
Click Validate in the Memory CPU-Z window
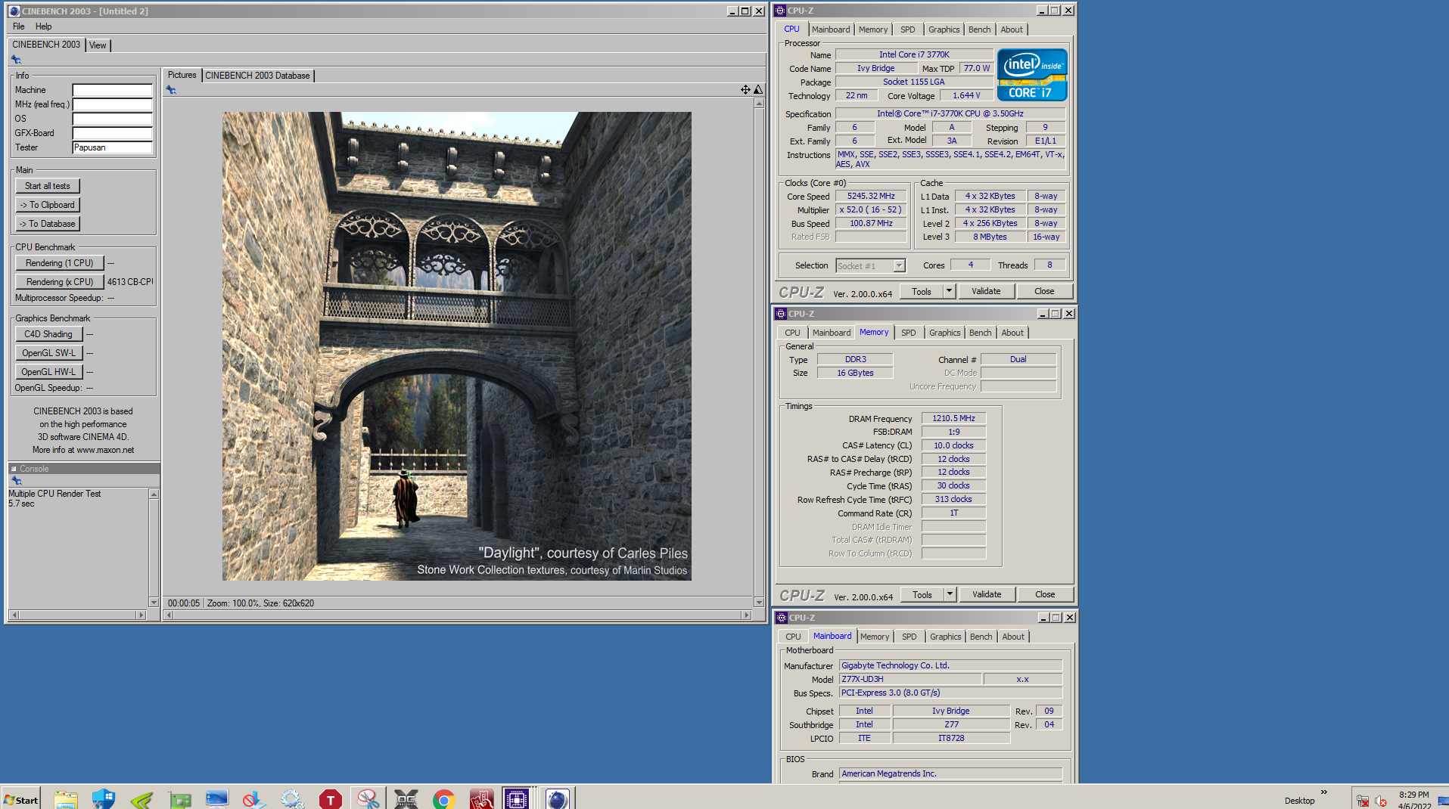[x=987, y=594]
